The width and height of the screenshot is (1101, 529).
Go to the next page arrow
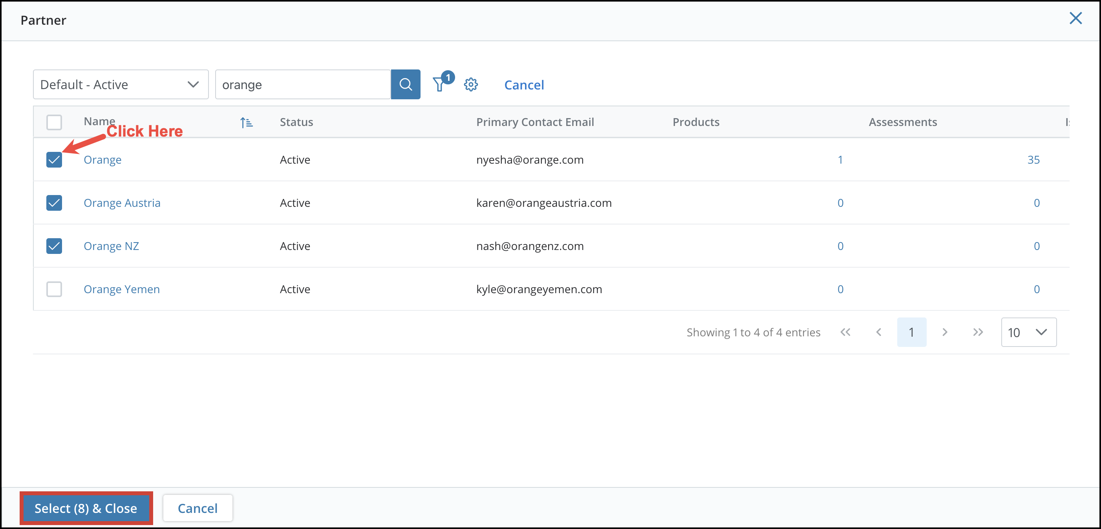pos(945,332)
